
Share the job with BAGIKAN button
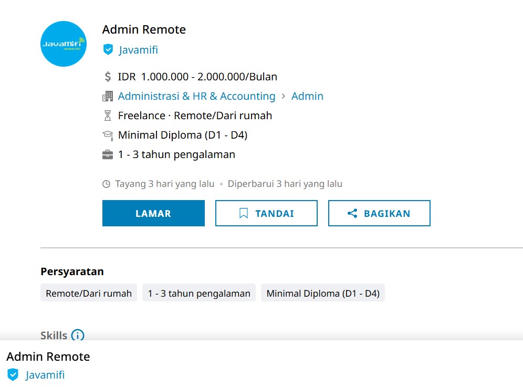379,213
